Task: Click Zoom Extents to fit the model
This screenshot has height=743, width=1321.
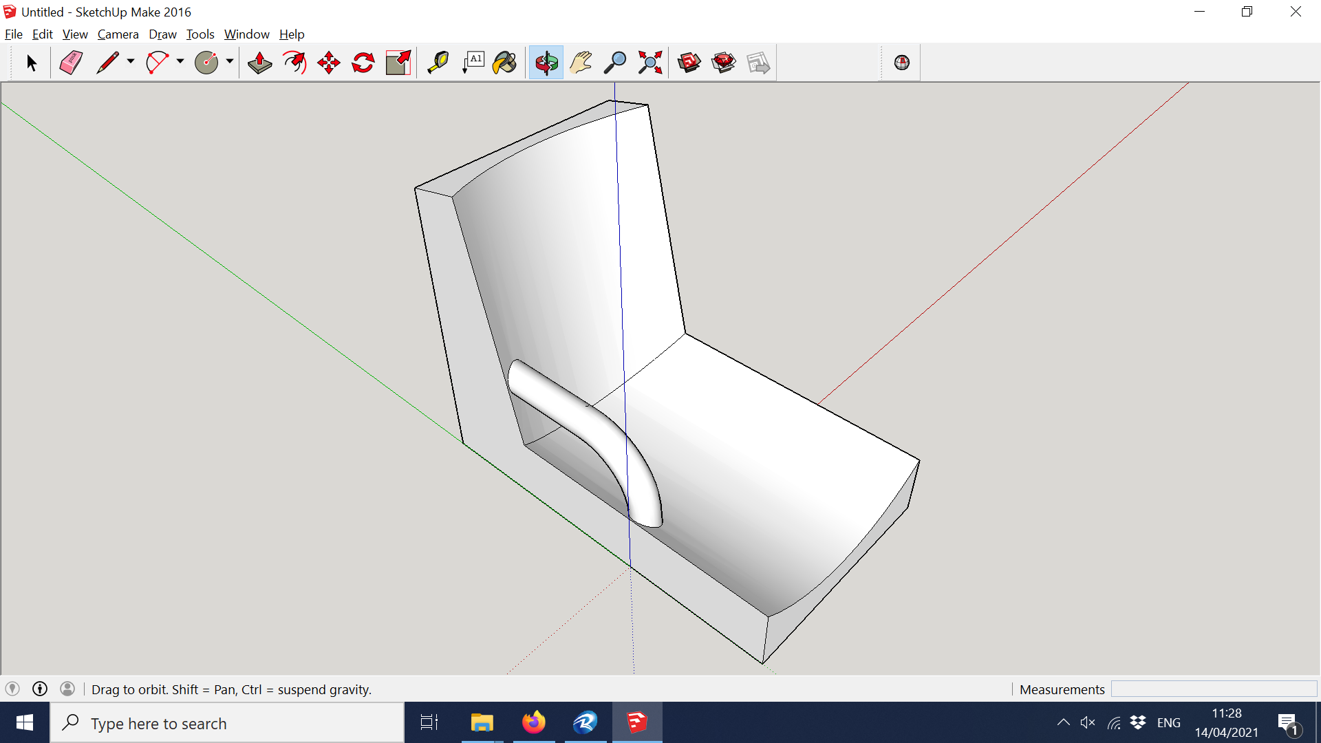Action: (649, 62)
